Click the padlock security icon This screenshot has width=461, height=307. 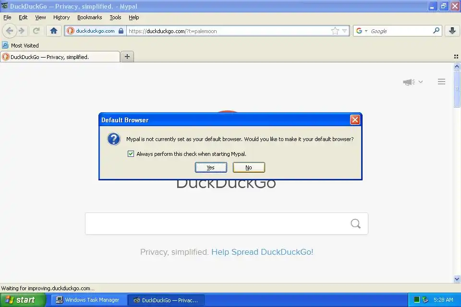click(x=121, y=31)
